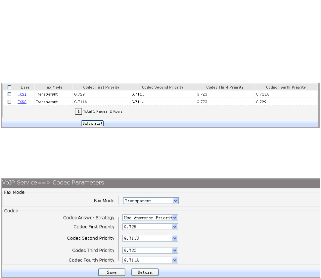
Task: Click the Total 1 Pages, 2 Rows text
Action: tap(103, 111)
